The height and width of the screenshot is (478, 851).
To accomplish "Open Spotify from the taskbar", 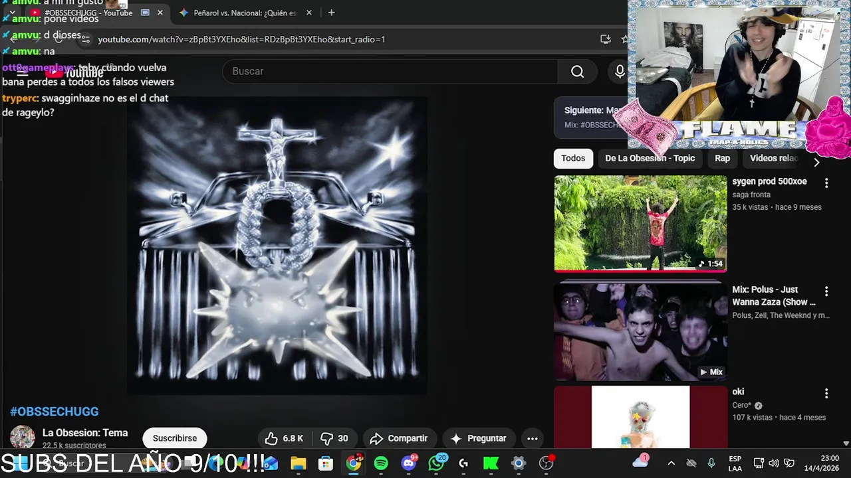I will click(381, 463).
